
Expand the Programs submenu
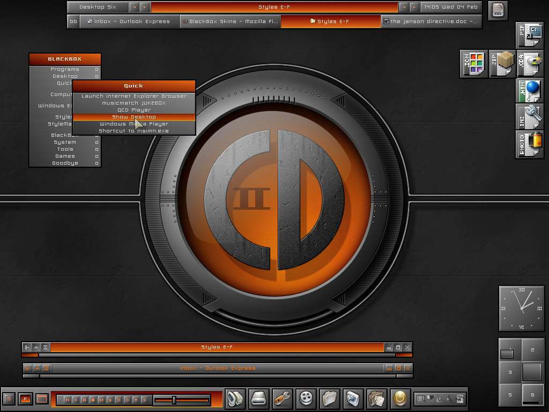[x=65, y=69]
